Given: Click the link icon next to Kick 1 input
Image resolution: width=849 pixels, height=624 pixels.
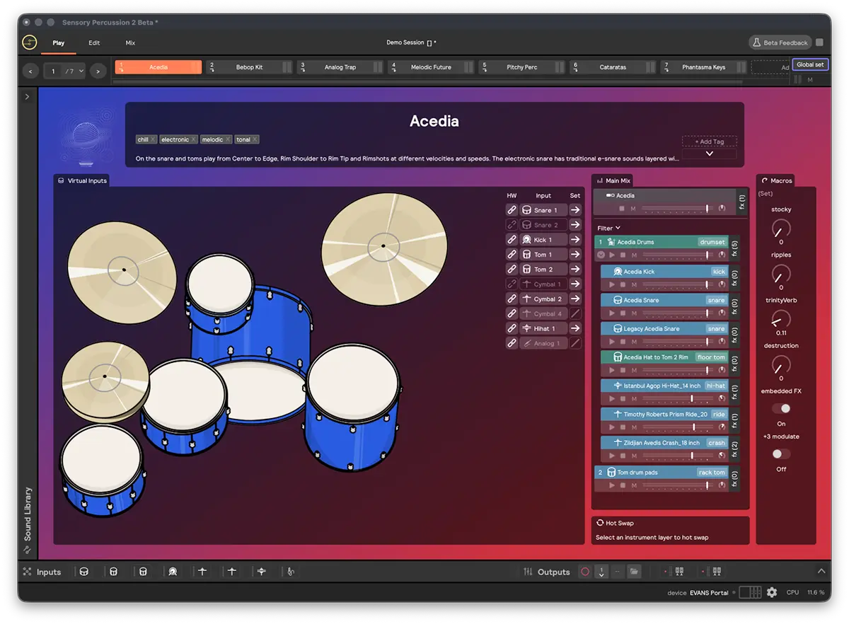Looking at the screenshot, I should click(x=512, y=239).
